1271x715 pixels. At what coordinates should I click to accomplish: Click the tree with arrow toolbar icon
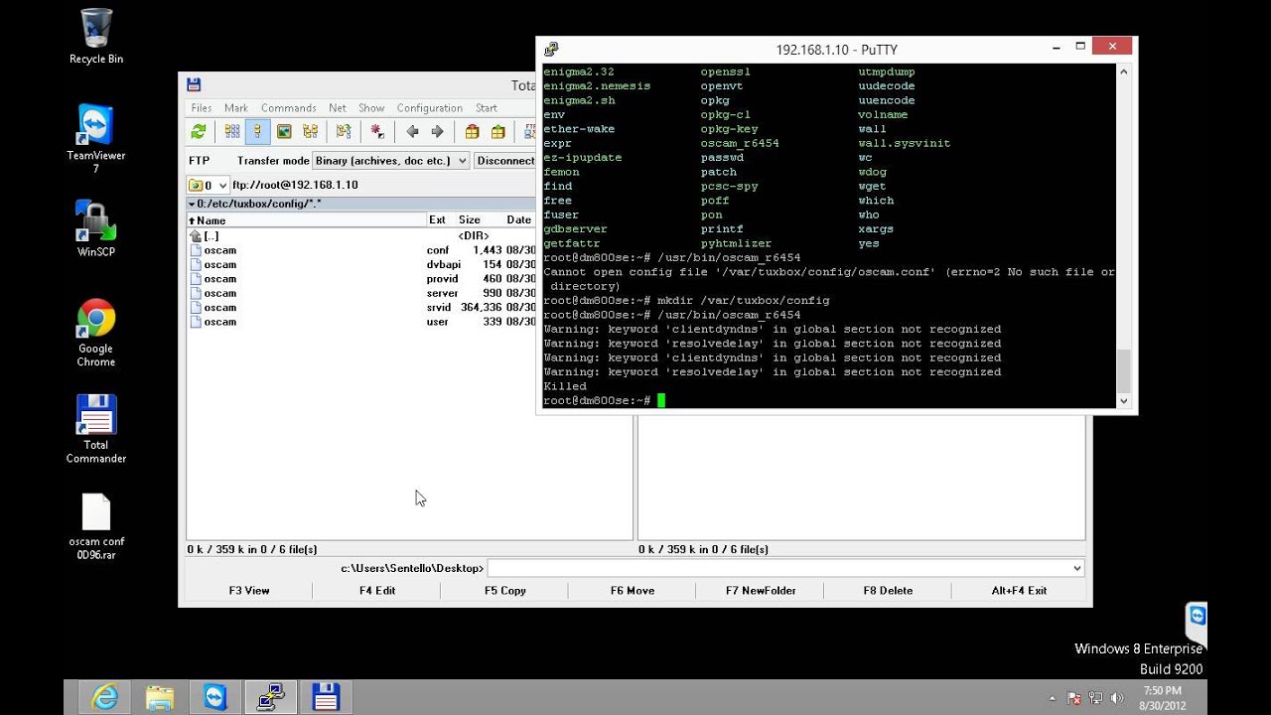(x=344, y=131)
